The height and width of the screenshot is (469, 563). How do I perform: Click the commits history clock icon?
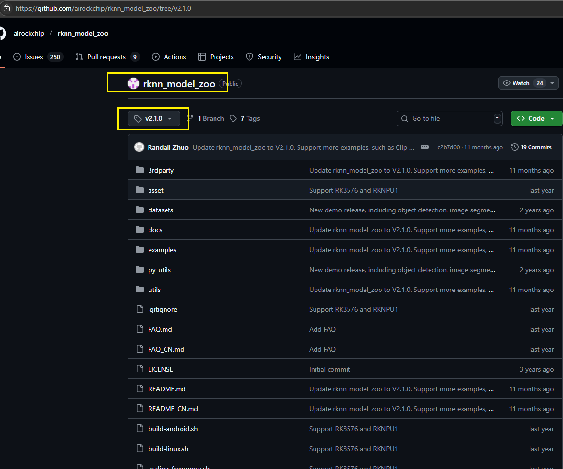point(514,147)
